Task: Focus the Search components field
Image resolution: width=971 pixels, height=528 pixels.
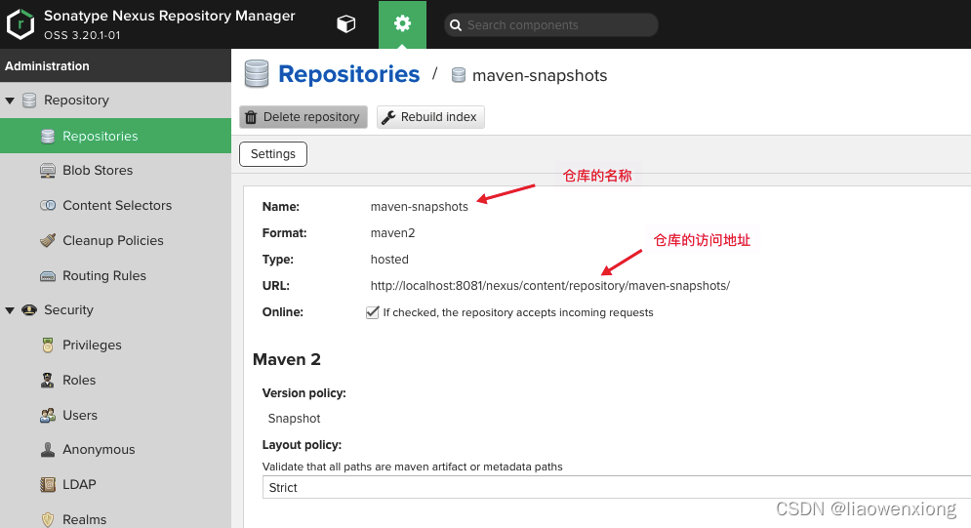Action: (x=551, y=25)
